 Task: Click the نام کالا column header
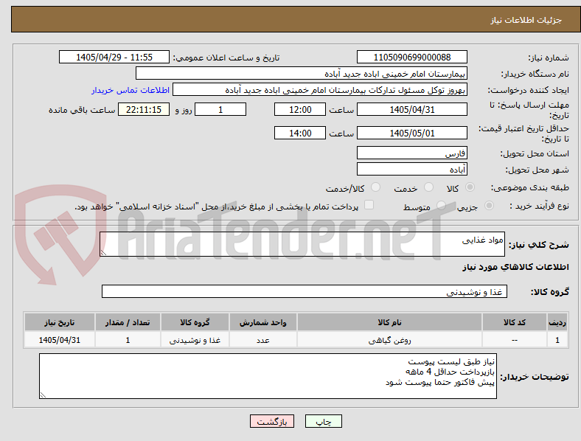389,322
